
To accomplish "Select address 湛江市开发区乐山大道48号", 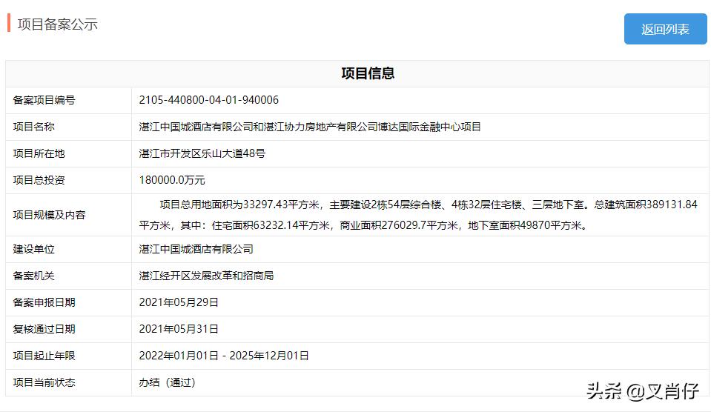I will tap(202, 153).
